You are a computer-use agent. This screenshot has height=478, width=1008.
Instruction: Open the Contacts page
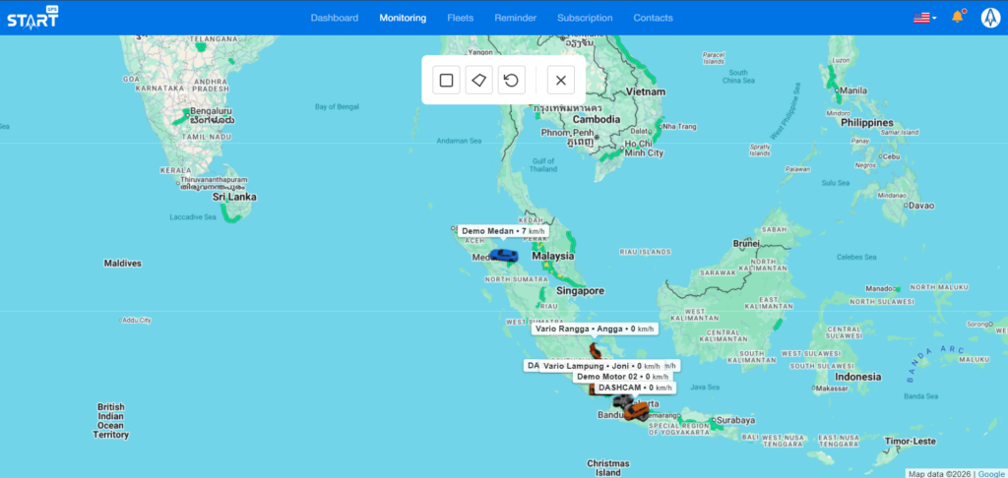[654, 18]
